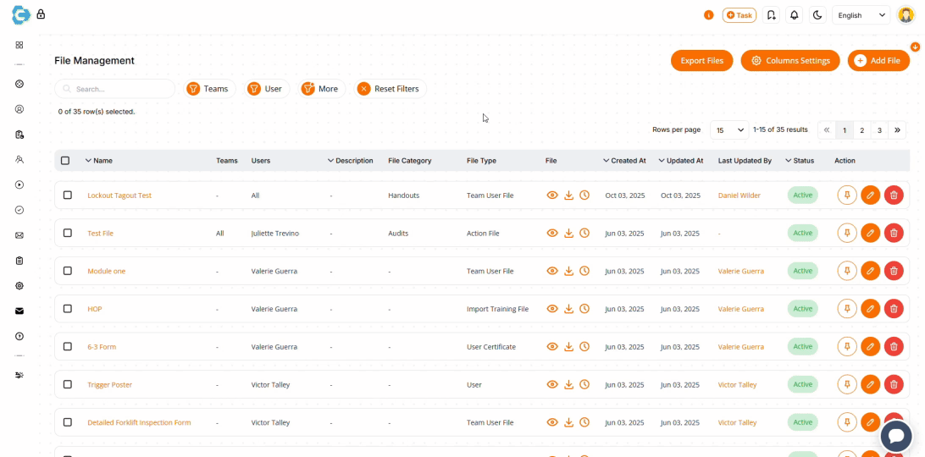925x457 pixels.
Task: Sort by the Created At column
Action: (x=628, y=161)
